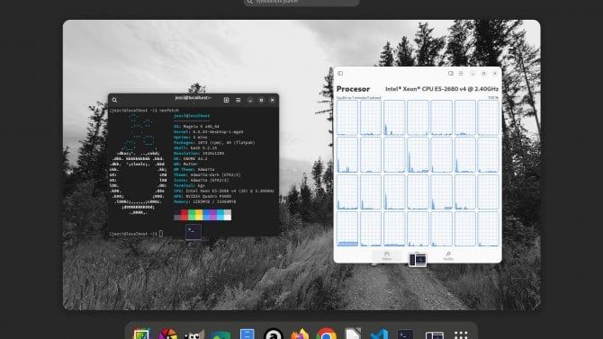The height and width of the screenshot is (339, 603).
Task: Launch Firefox from the dock
Action: pyautogui.click(x=300, y=334)
